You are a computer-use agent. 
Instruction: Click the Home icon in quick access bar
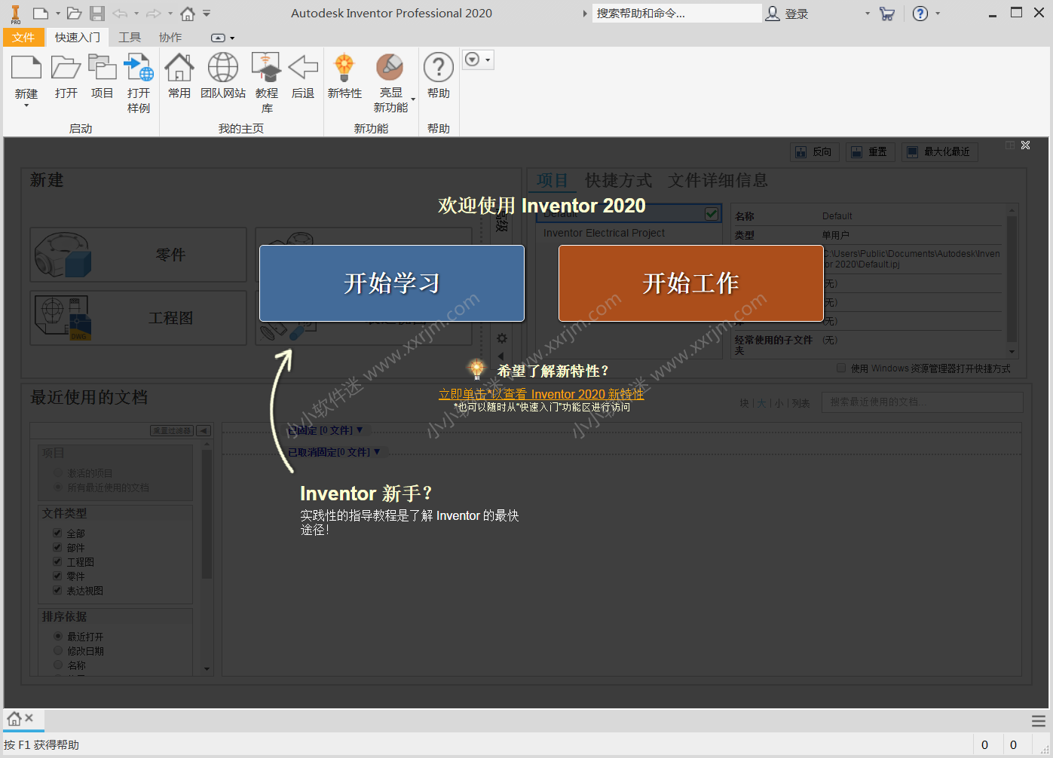tap(188, 14)
